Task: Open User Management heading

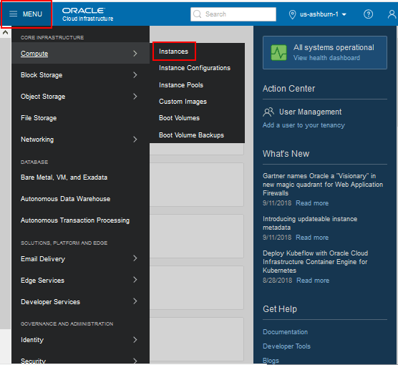Action: pos(311,112)
